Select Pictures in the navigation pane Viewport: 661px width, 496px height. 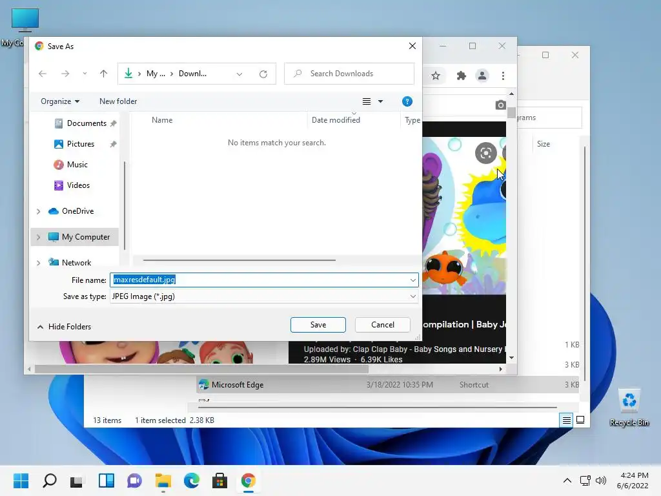click(80, 144)
